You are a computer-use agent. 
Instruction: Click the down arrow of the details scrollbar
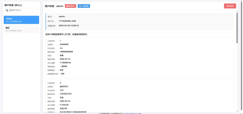tap(237, 111)
